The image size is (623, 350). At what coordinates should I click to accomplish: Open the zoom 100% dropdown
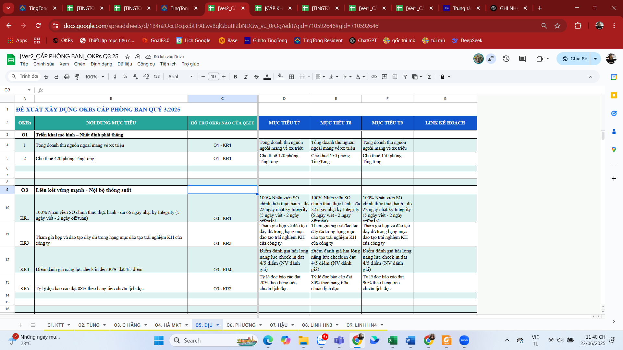[x=94, y=77]
